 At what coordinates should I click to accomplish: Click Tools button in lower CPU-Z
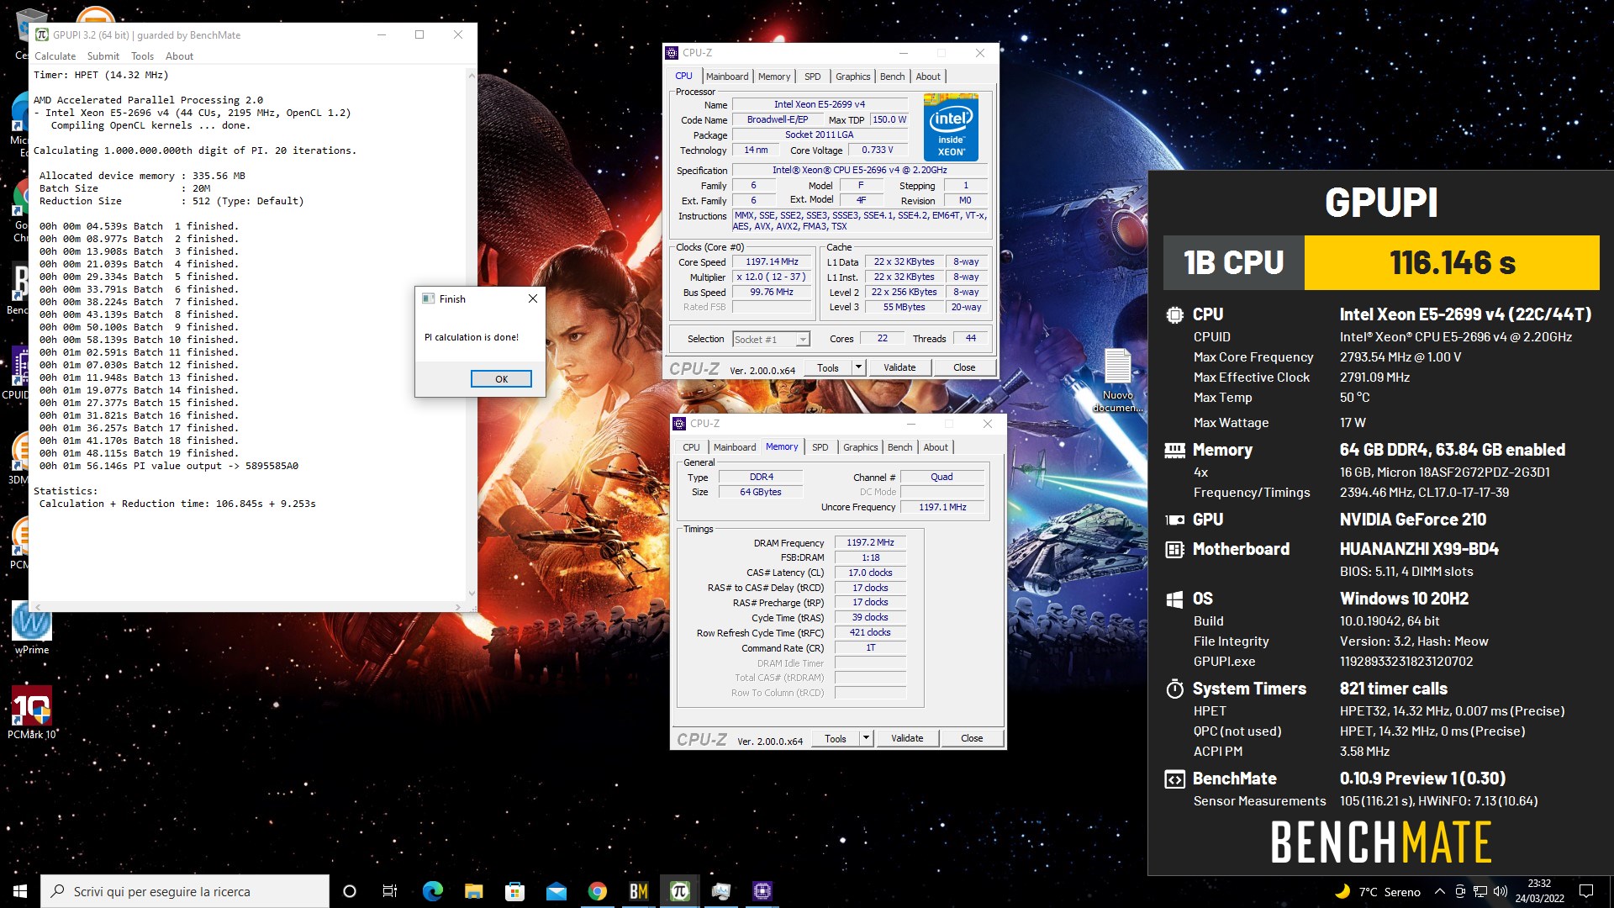pyautogui.click(x=836, y=738)
